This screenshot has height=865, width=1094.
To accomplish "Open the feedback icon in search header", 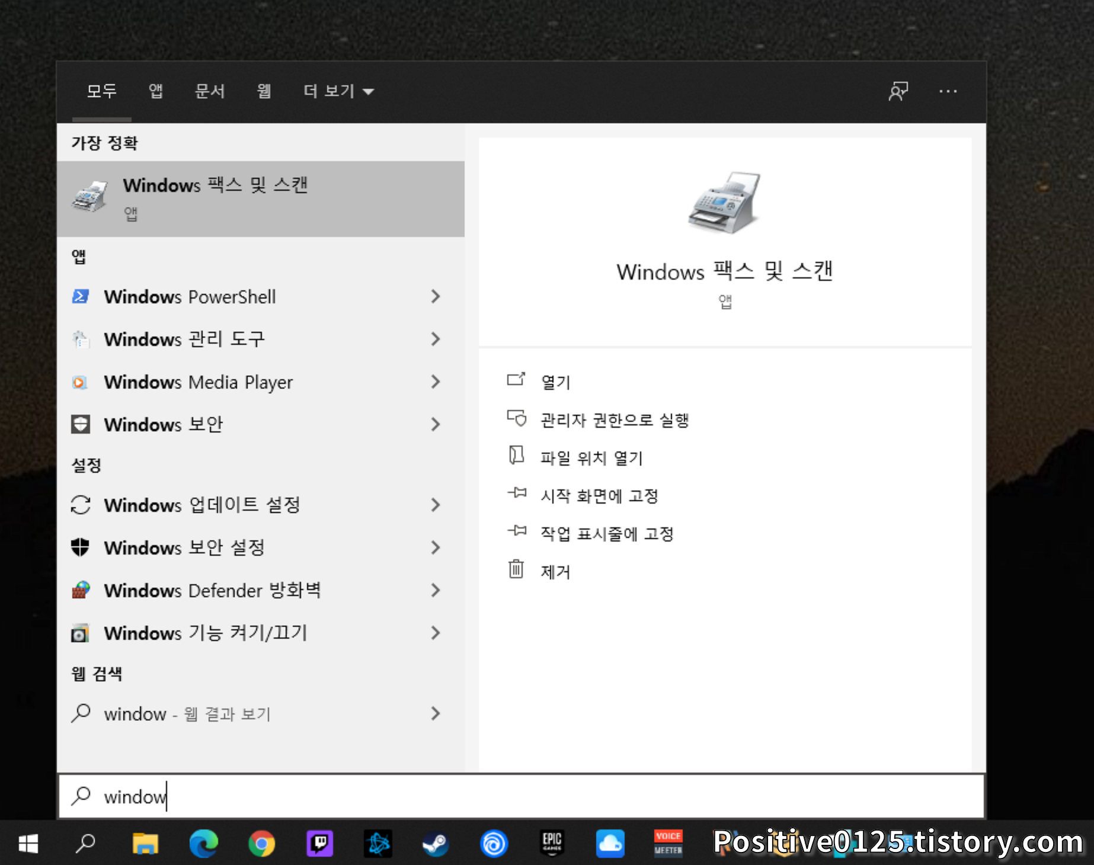I will point(898,91).
